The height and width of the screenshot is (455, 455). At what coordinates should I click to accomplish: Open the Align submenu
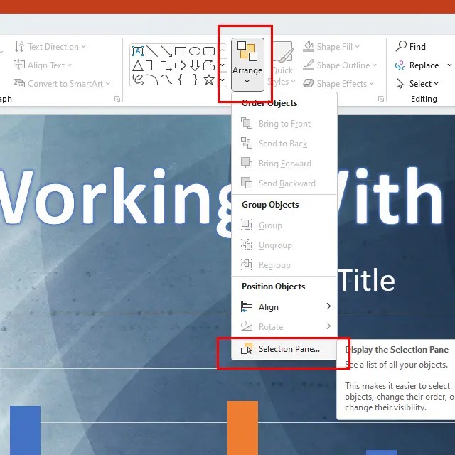(x=284, y=306)
